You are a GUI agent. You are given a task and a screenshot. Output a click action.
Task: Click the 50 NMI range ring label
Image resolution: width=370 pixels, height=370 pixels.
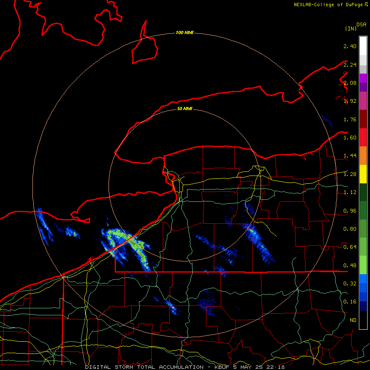(x=185, y=109)
